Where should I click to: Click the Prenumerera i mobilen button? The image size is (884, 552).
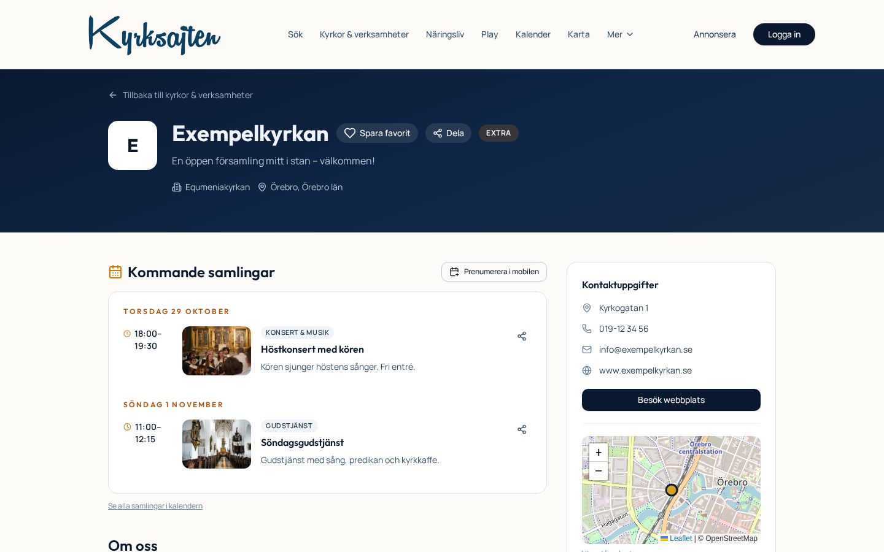point(494,272)
